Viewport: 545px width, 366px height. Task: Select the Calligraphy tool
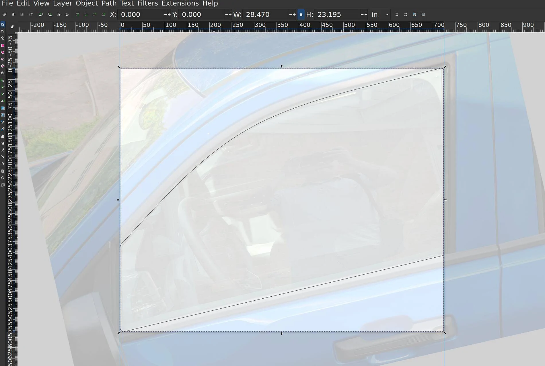3,94
